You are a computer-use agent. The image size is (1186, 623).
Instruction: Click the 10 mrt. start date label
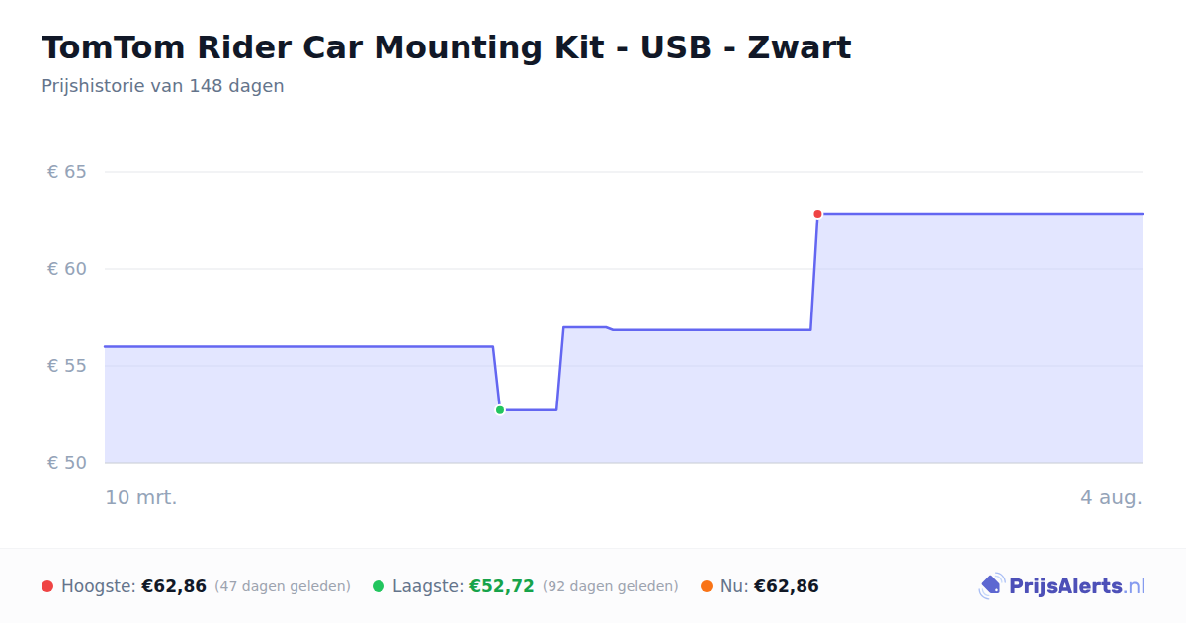point(141,497)
